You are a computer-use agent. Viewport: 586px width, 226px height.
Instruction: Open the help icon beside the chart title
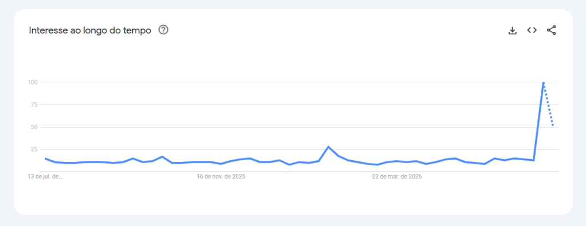(x=163, y=30)
